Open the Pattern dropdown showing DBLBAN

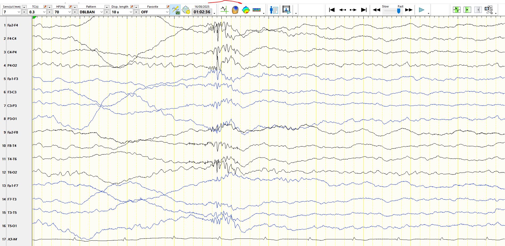(91, 12)
